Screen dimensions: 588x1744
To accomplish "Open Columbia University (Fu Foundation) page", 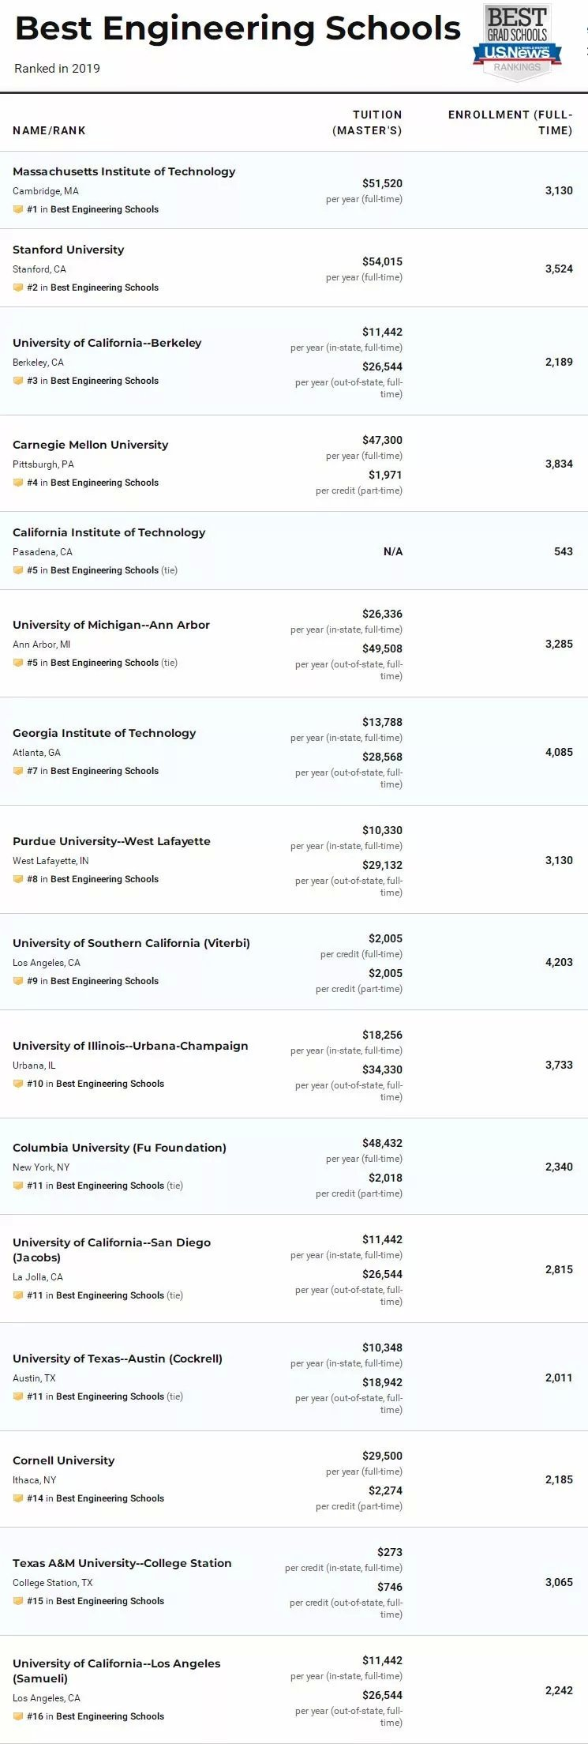I will (119, 1148).
